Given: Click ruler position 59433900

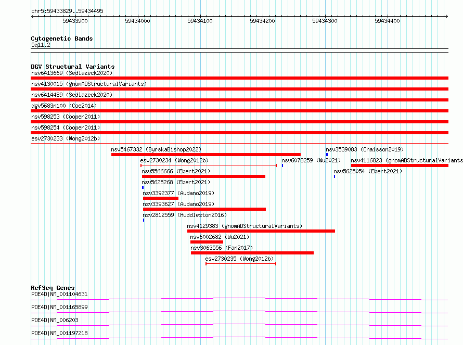Looking at the screenshot, I should (75, 21).
